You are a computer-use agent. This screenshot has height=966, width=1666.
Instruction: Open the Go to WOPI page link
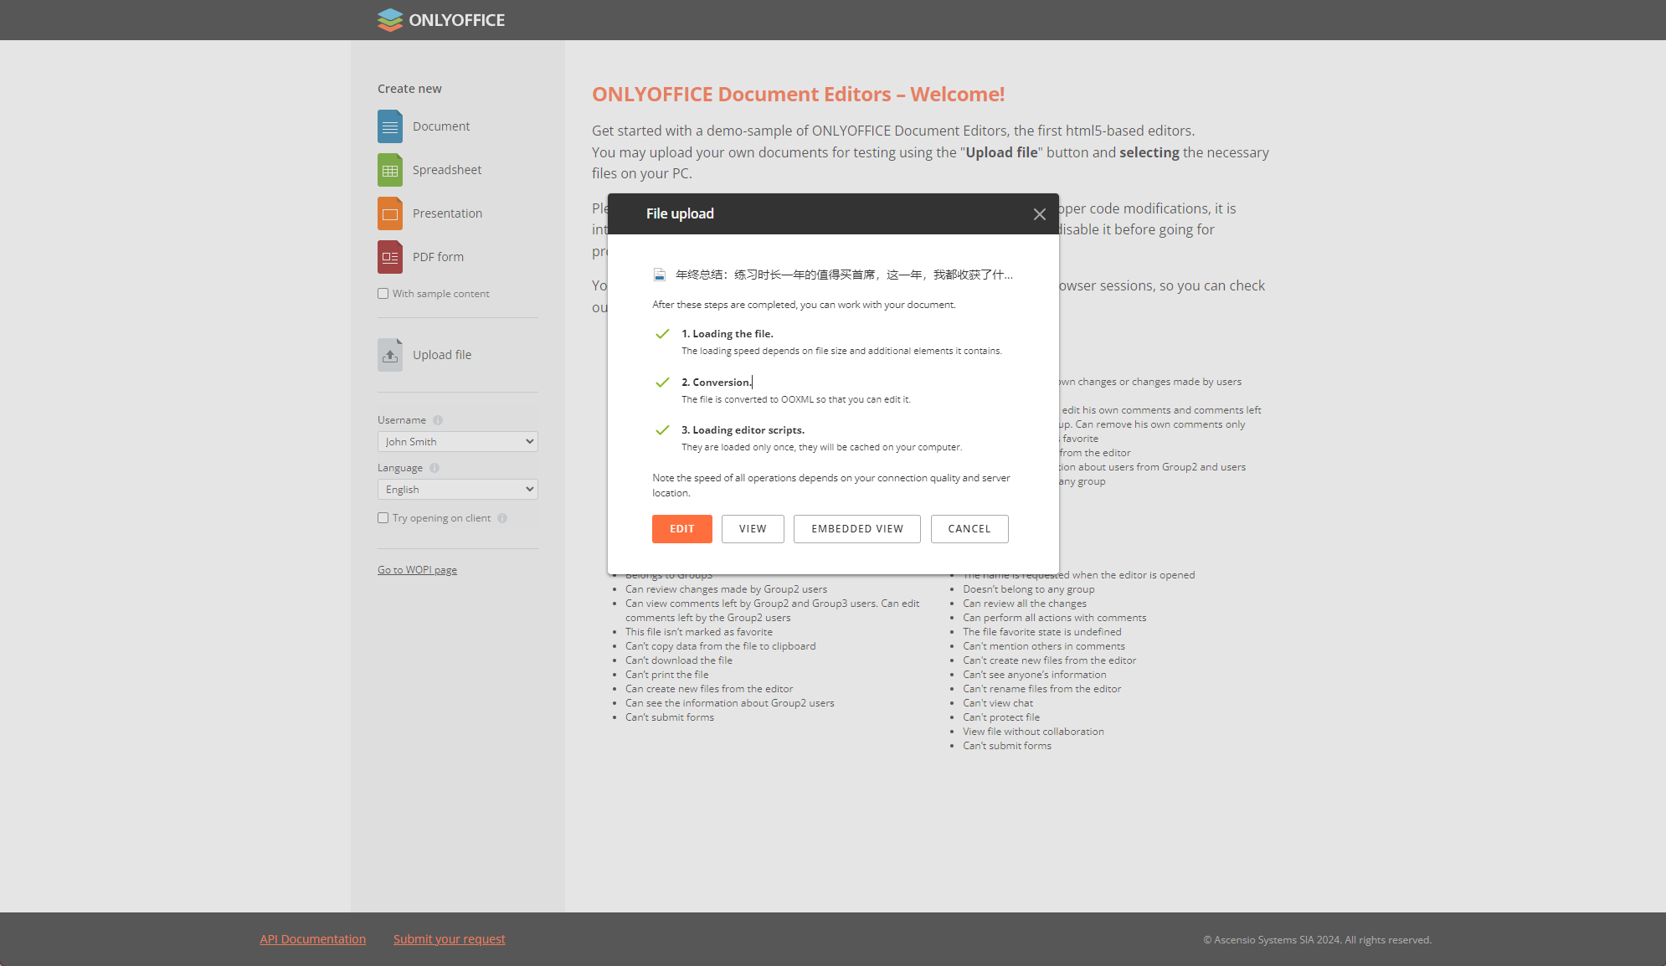417,570
